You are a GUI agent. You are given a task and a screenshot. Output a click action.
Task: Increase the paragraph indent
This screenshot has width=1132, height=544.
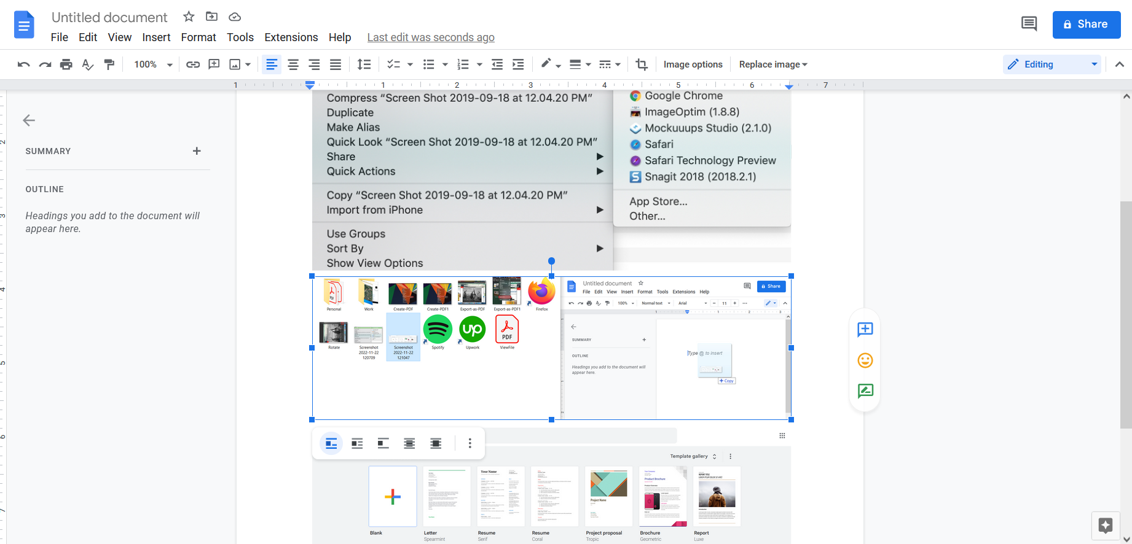(518, 64)
